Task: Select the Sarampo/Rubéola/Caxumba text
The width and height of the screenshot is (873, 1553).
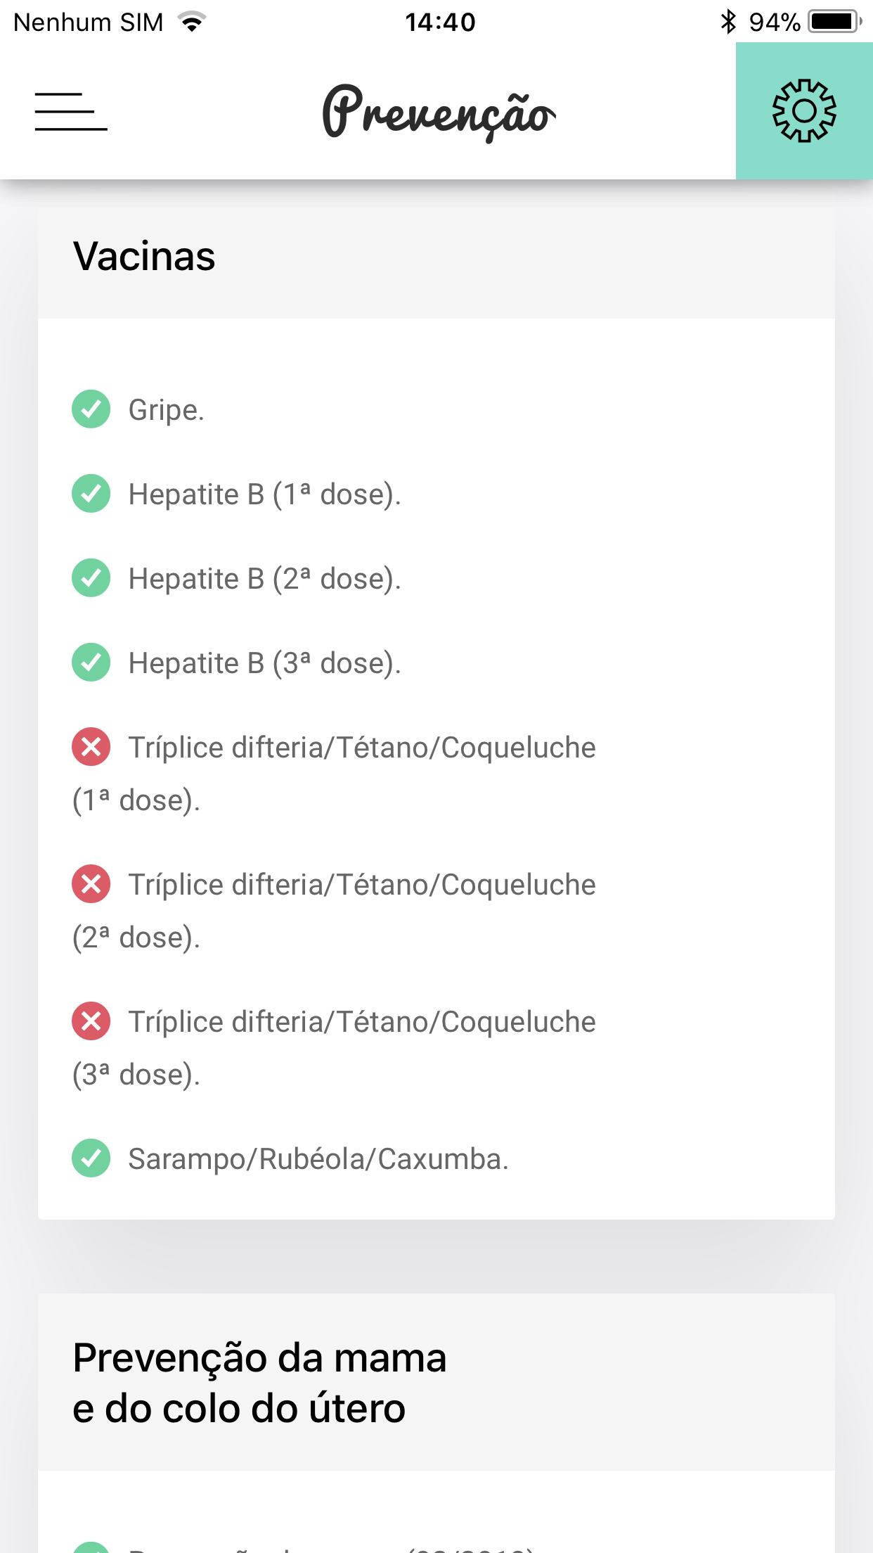Action: [x=318, y=1159]
